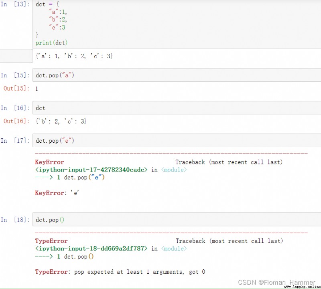Click the In [17] prompt label
Viewport: 321px width, 289px height.
[15, 141]
